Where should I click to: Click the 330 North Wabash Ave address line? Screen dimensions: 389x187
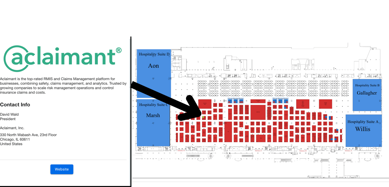point(29,135)
